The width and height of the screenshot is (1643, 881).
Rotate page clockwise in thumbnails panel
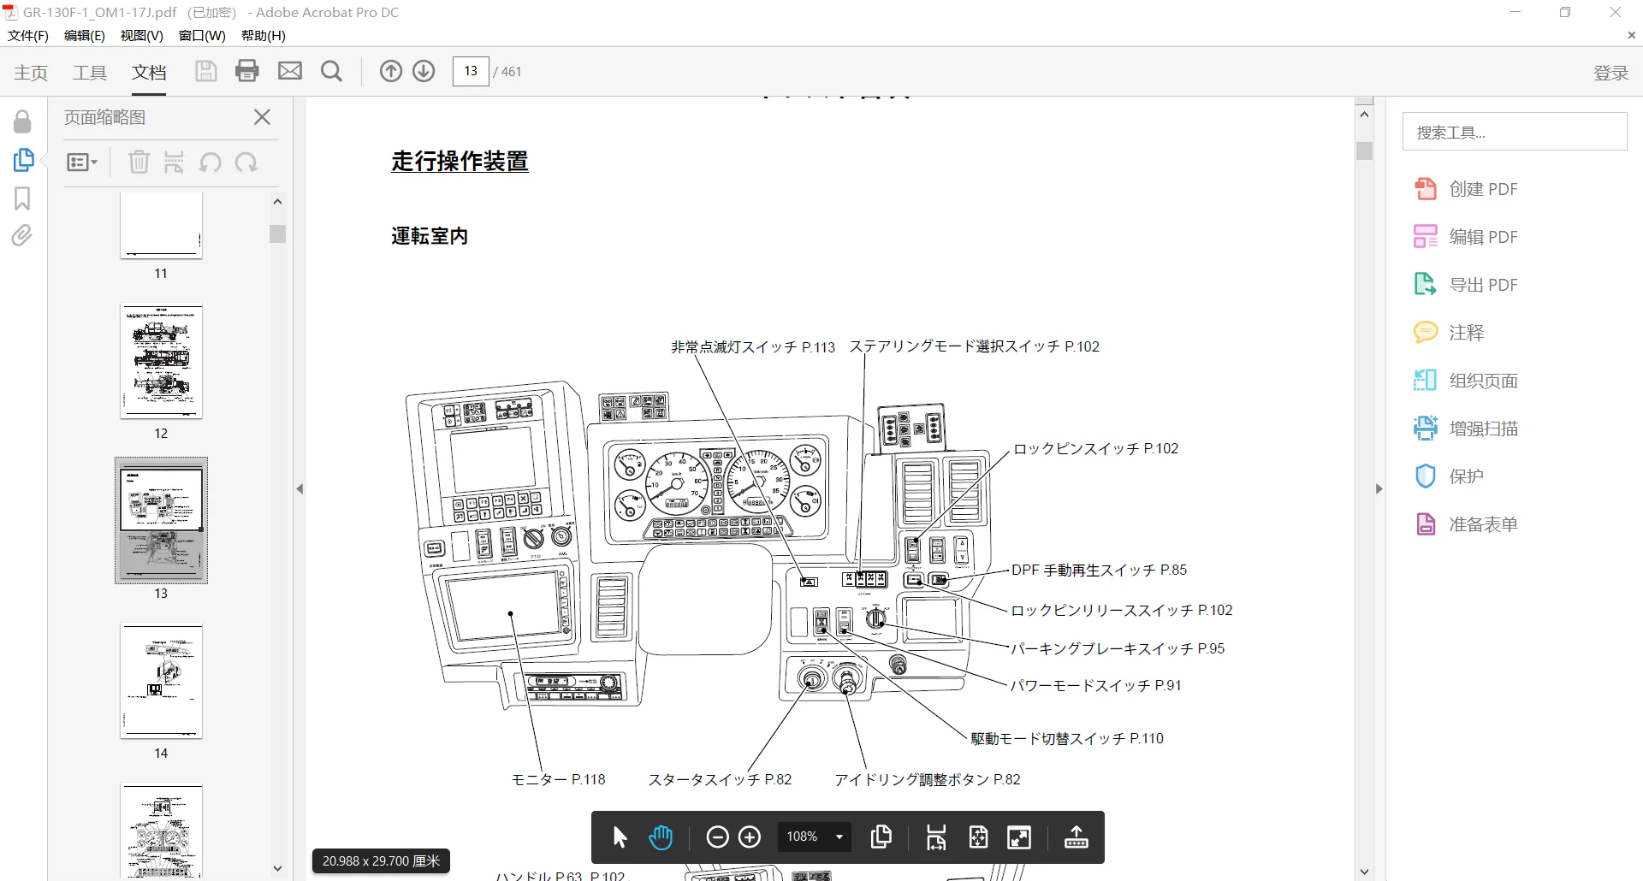click(x=246, y=162)
